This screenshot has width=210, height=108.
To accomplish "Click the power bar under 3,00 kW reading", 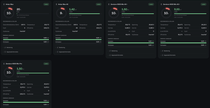I will pos(190,14).
